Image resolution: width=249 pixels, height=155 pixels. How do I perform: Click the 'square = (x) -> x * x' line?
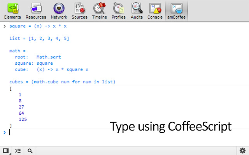(38, 26)
